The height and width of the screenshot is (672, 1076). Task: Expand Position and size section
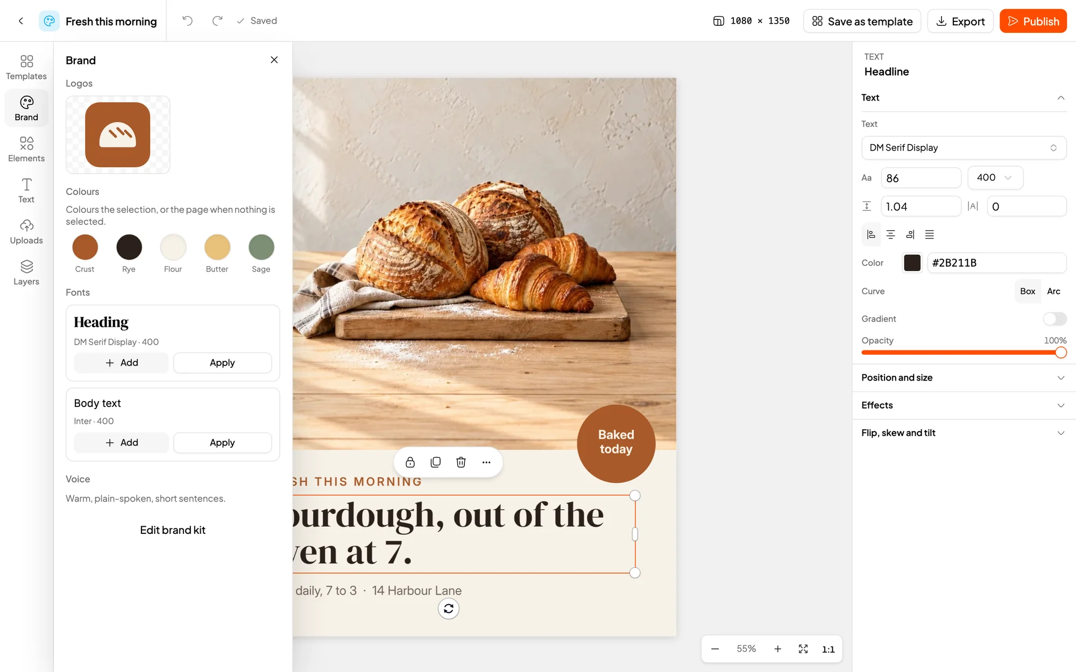[964, 377]
